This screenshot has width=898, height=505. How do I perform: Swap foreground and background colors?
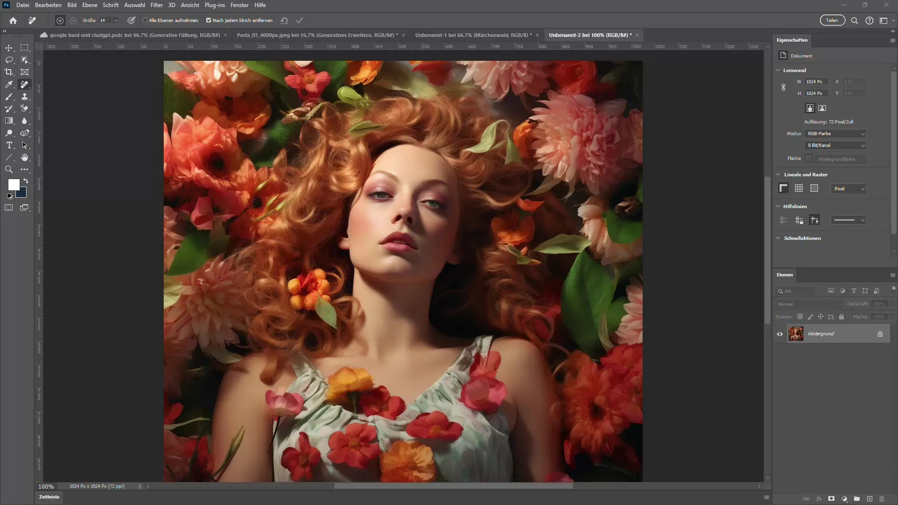26,181
